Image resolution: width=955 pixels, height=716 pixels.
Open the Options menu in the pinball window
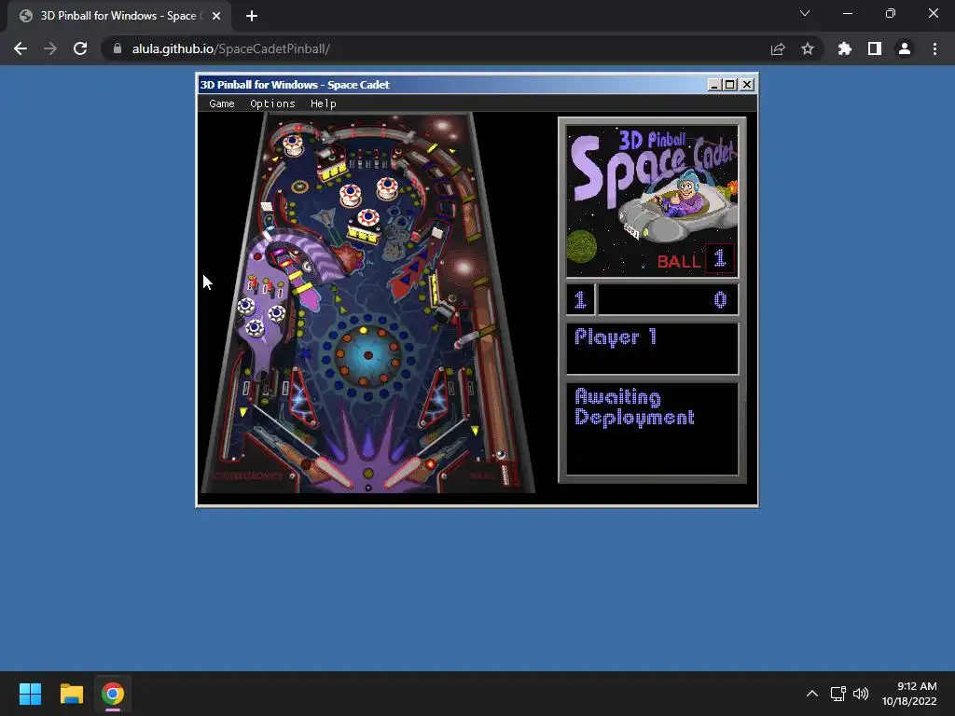tap(272, 103)
